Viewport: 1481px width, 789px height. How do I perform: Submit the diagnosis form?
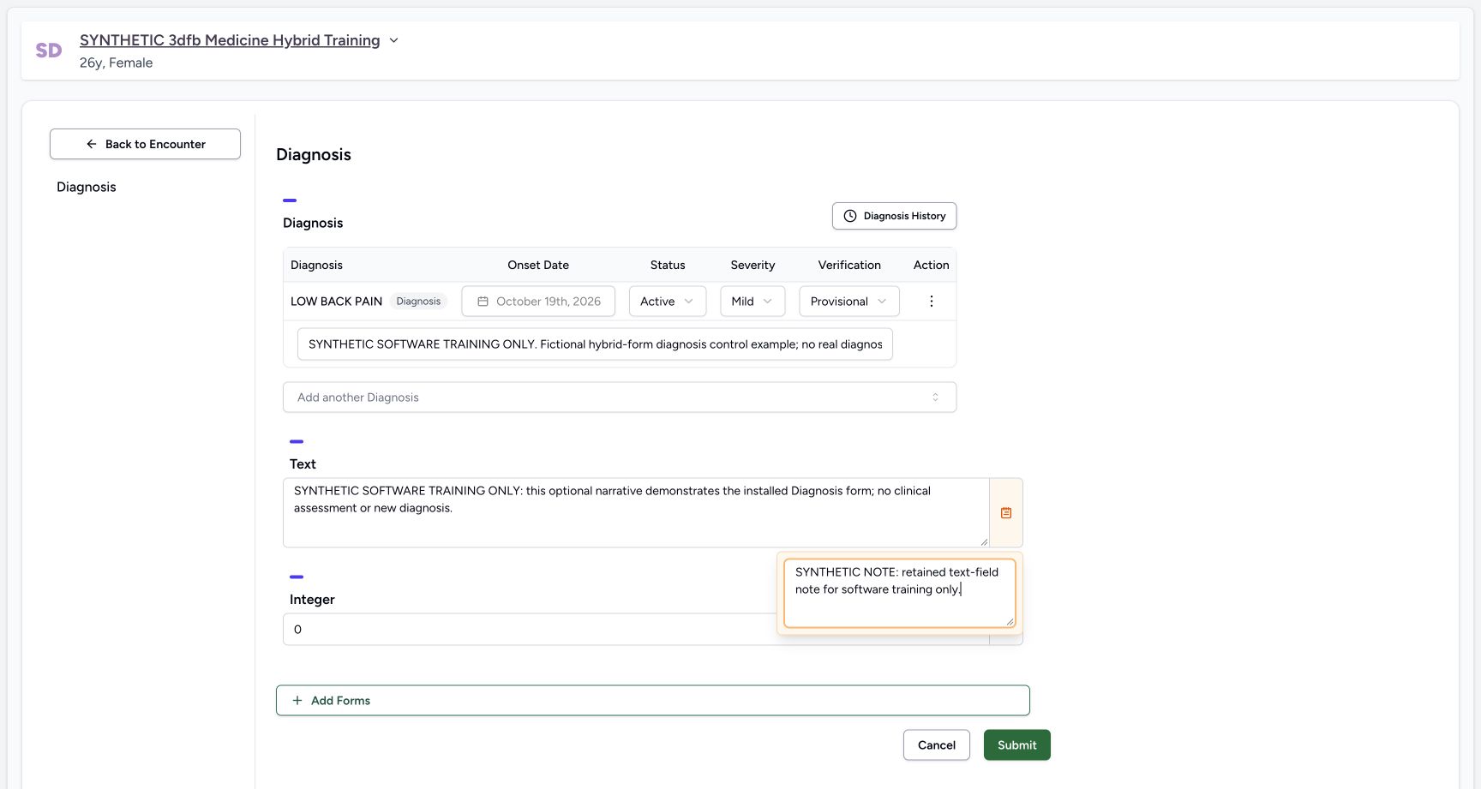point(1017,745)
